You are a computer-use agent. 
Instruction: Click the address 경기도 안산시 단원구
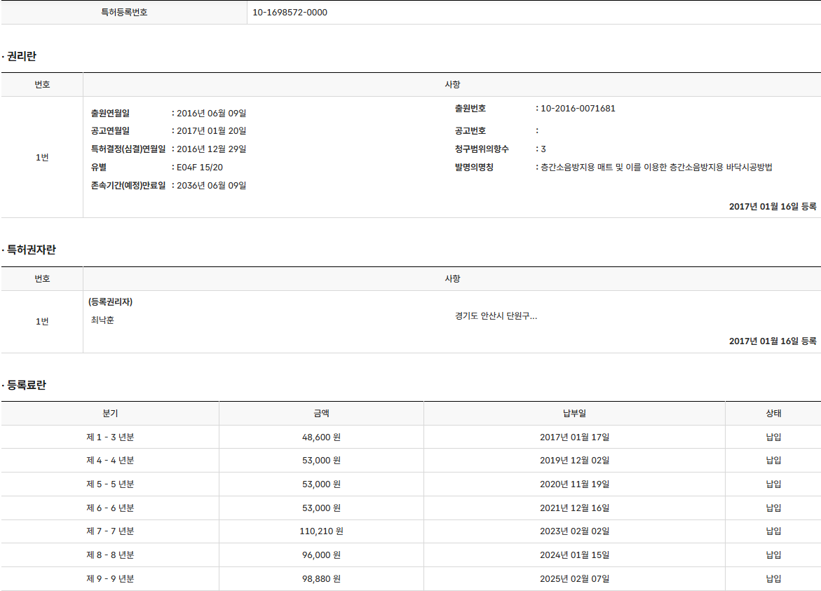[496, 316]
